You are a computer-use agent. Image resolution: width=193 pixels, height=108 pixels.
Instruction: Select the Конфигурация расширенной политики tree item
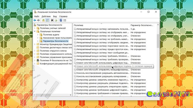coord(56,64)
